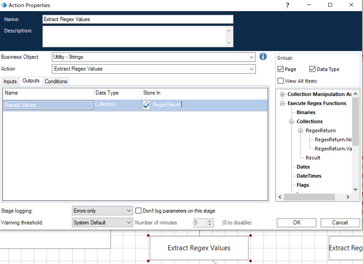The width and height of the screenshot is (363, 264).
Task: Open the Warning threshold dropdown
Action: coord(129,223)
